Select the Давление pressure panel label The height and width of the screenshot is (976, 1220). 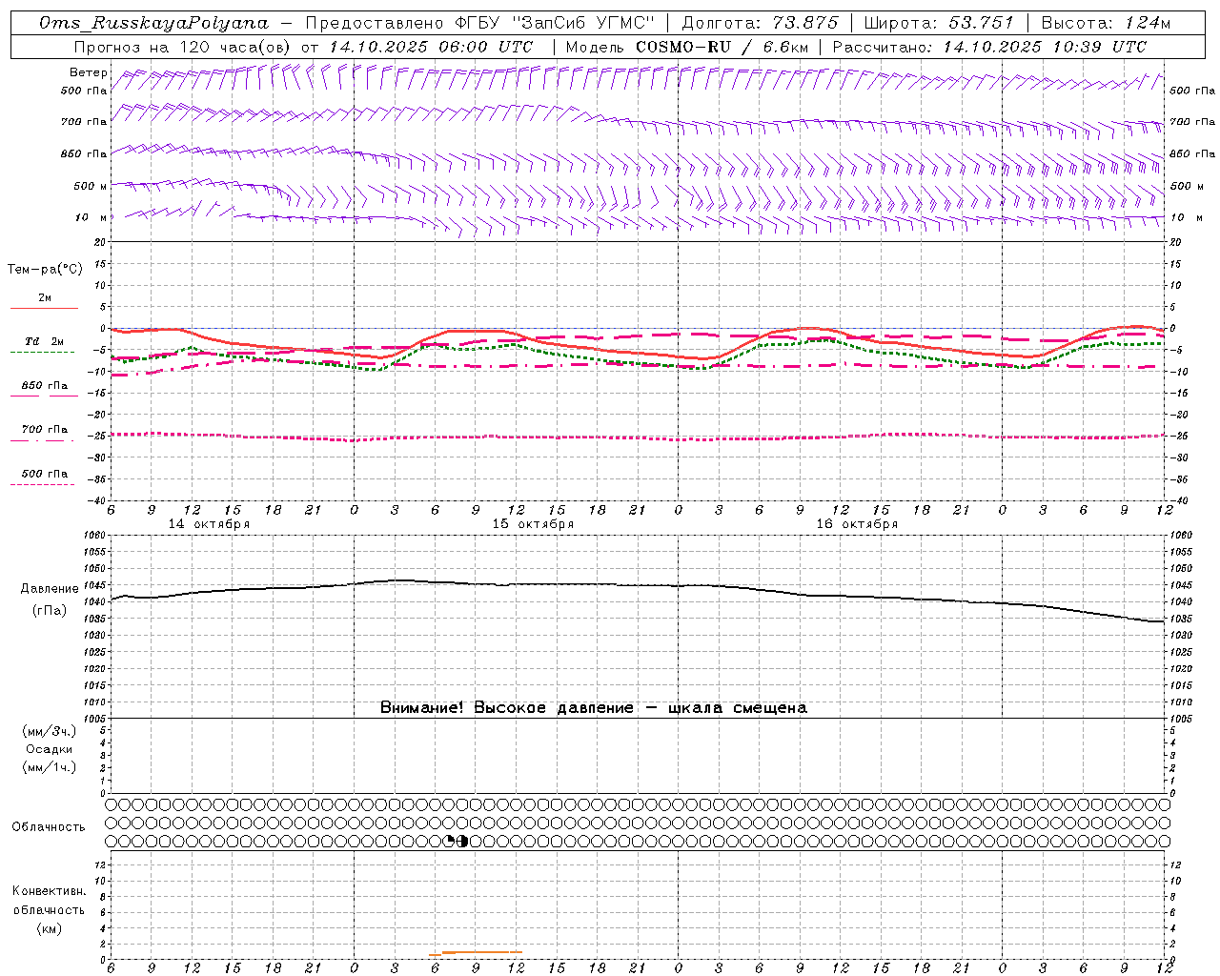click(x=50, y=589)
